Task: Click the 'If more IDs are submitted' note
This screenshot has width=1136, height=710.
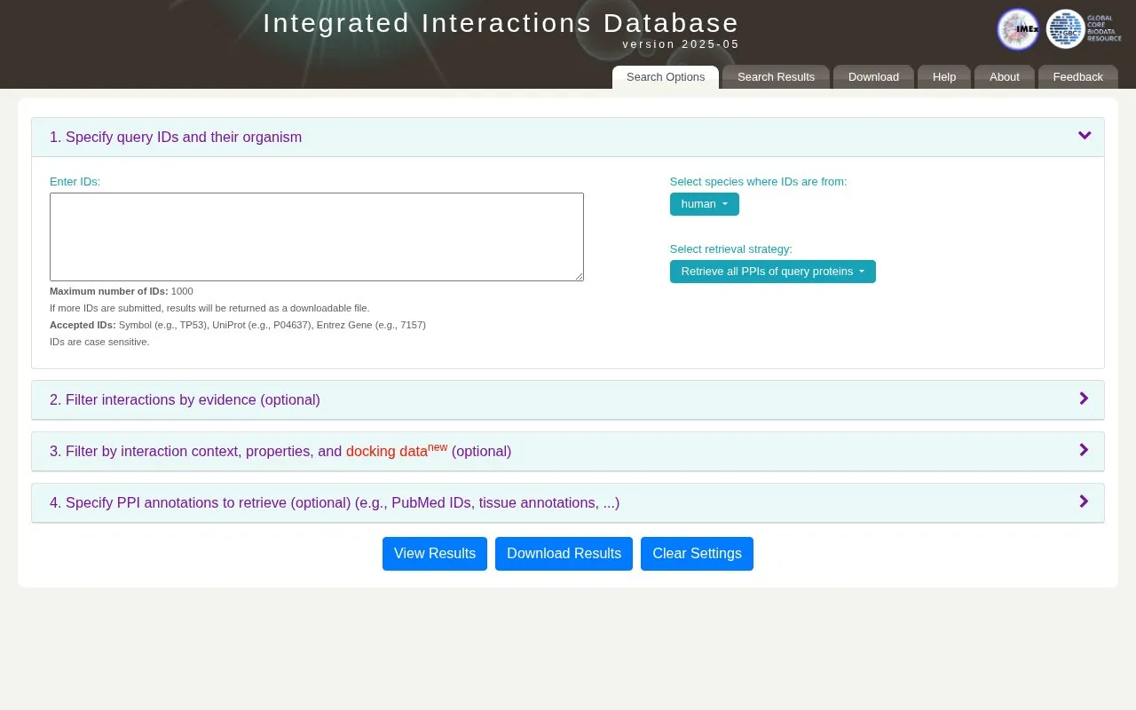Action: (209, 308)
